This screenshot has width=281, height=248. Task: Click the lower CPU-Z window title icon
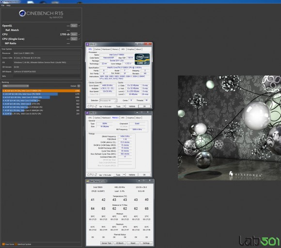click(x=87, y=113)
